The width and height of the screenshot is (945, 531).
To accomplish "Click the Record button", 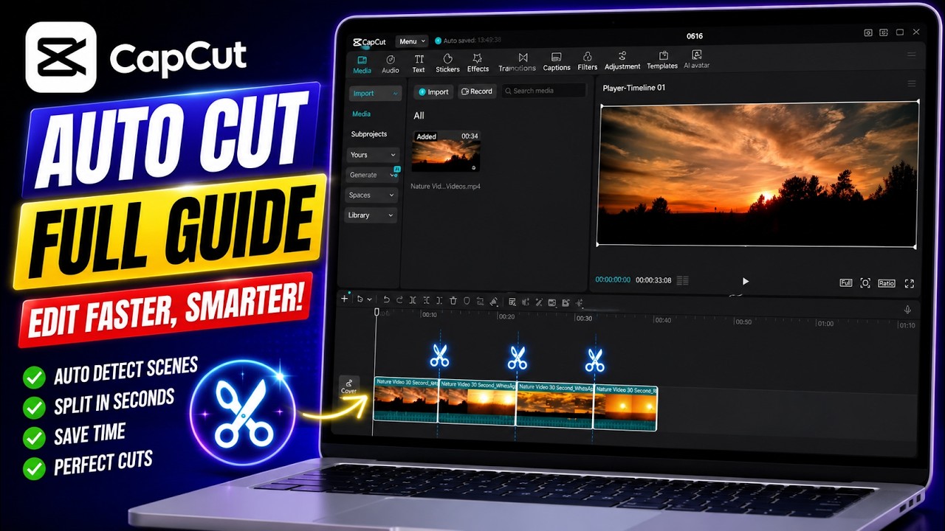I will click(476, 91).
